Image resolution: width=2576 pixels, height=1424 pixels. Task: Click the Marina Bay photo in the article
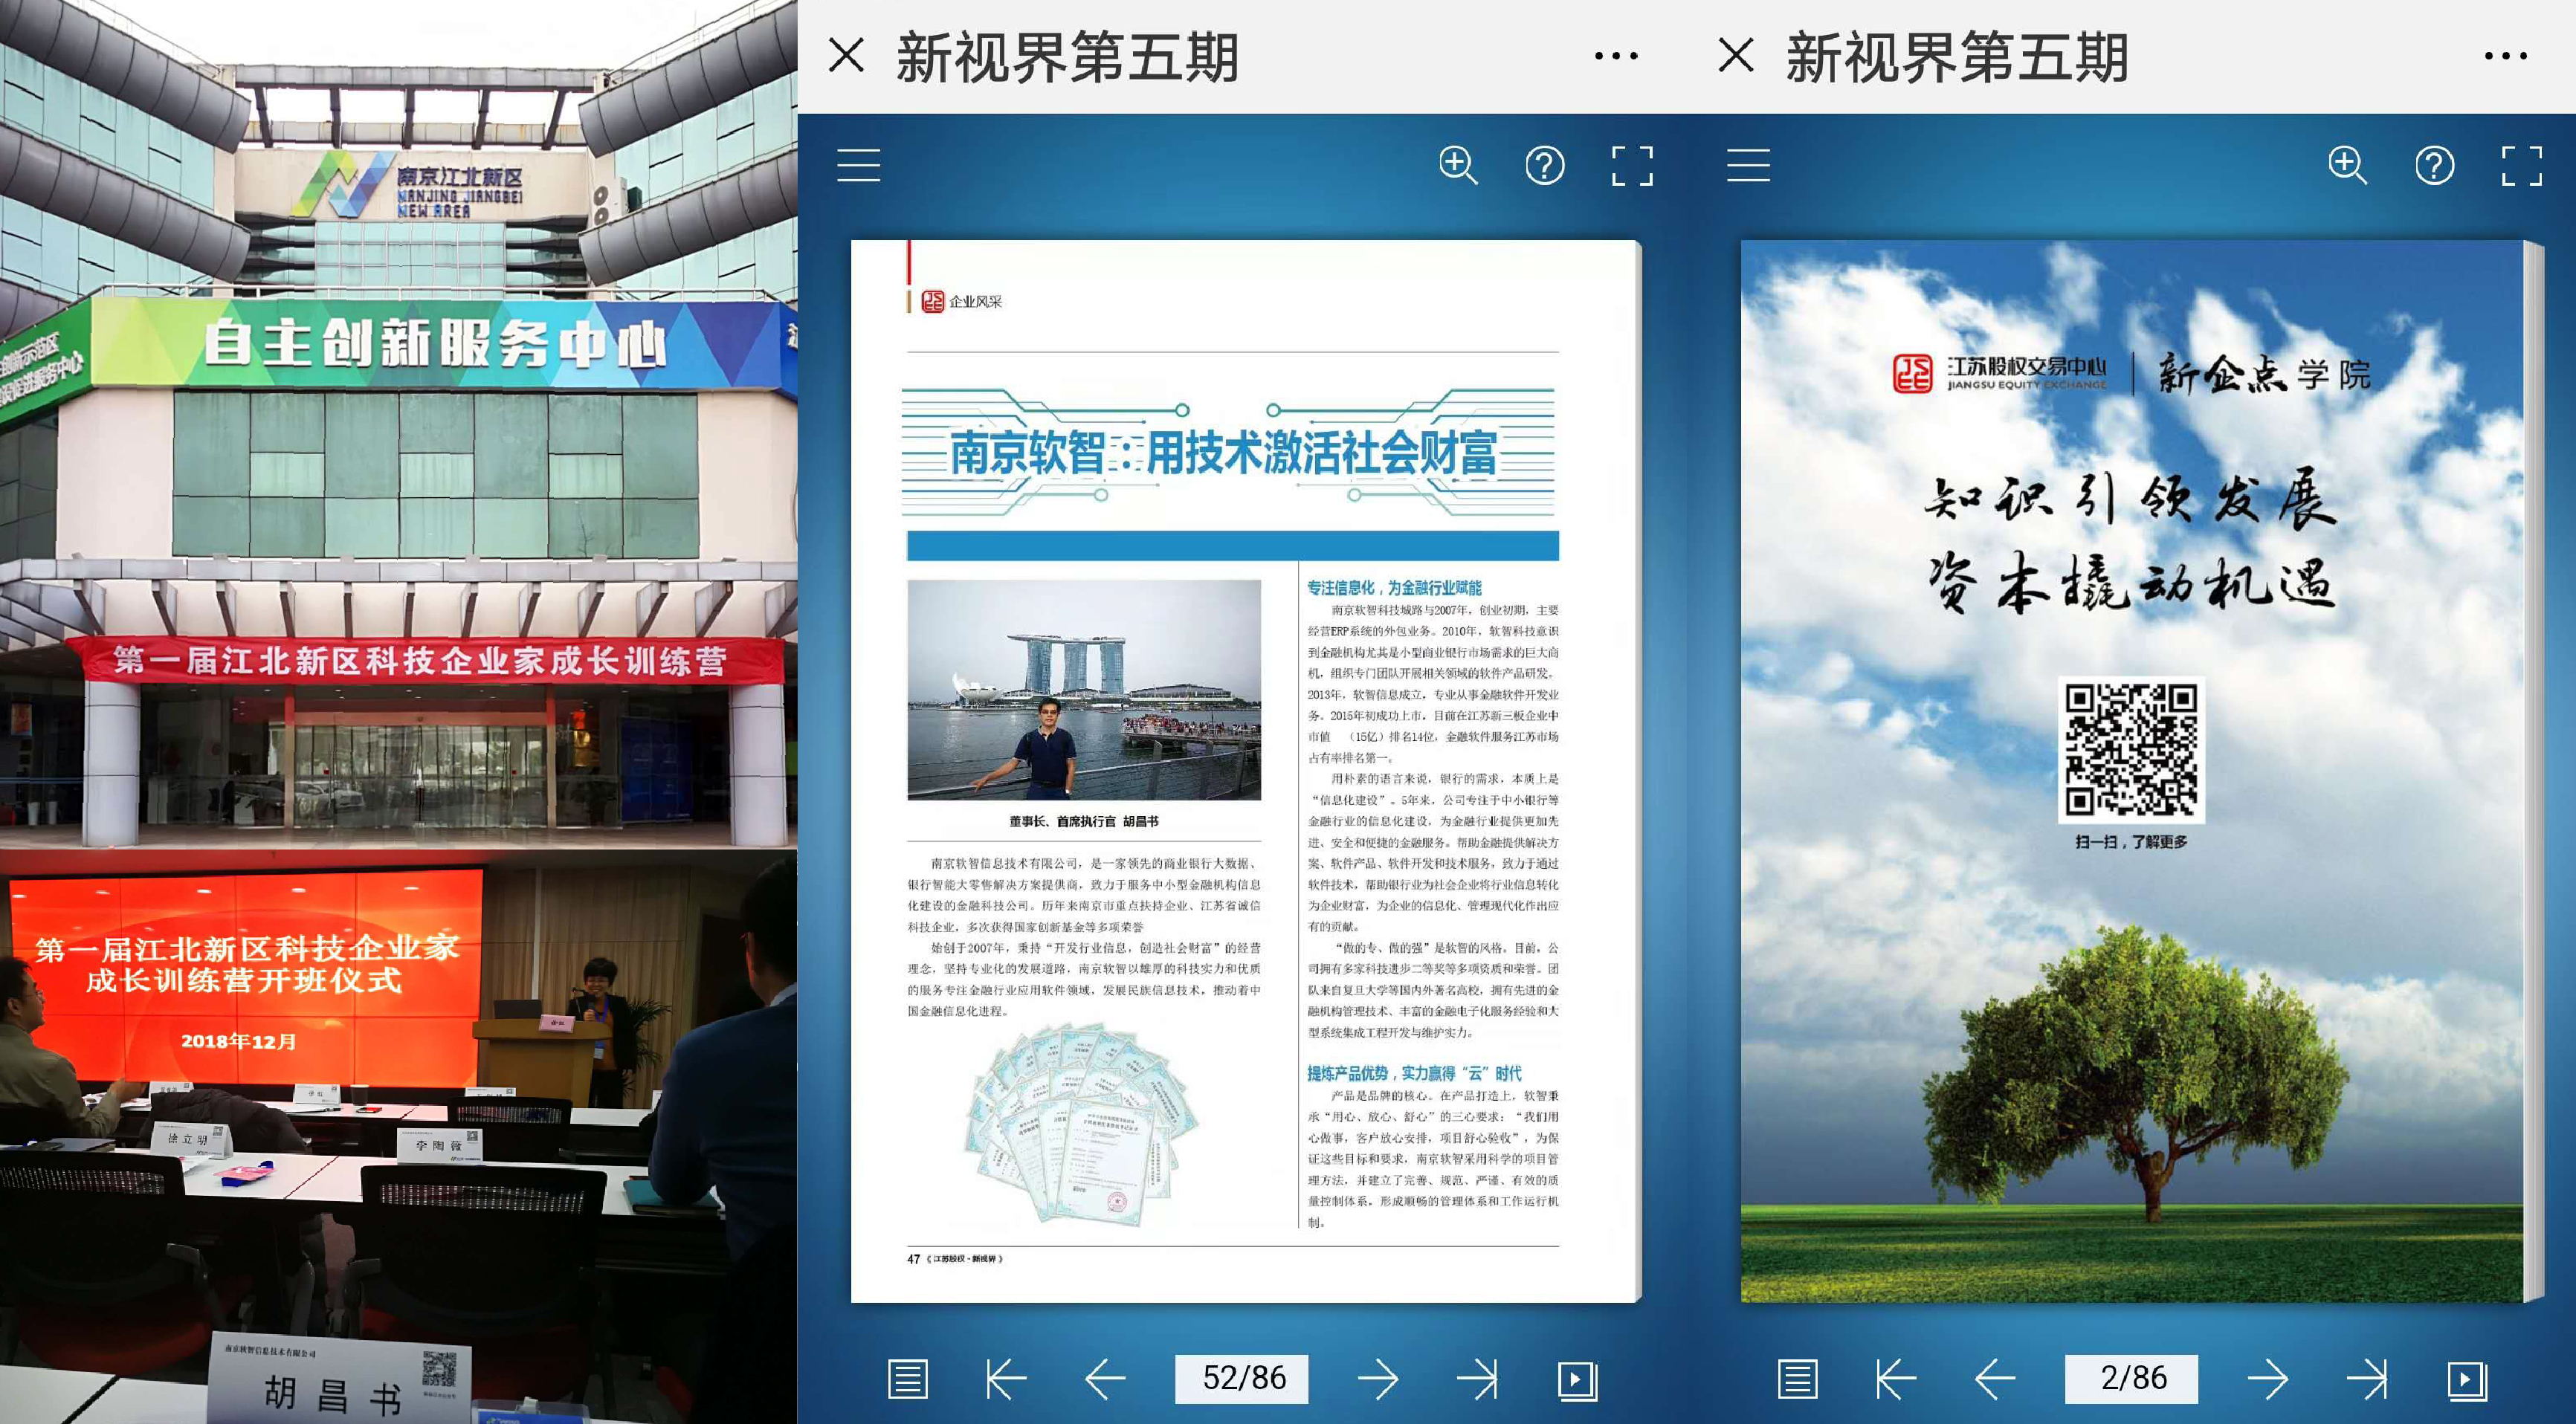pos(1084,690)
